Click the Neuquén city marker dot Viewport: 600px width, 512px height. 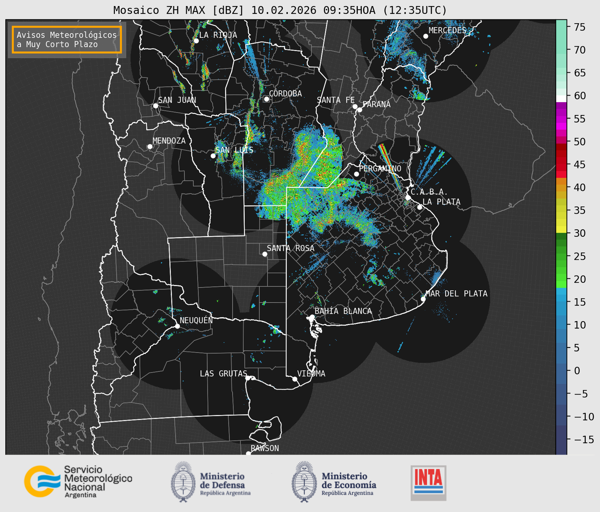pos(177,326)
